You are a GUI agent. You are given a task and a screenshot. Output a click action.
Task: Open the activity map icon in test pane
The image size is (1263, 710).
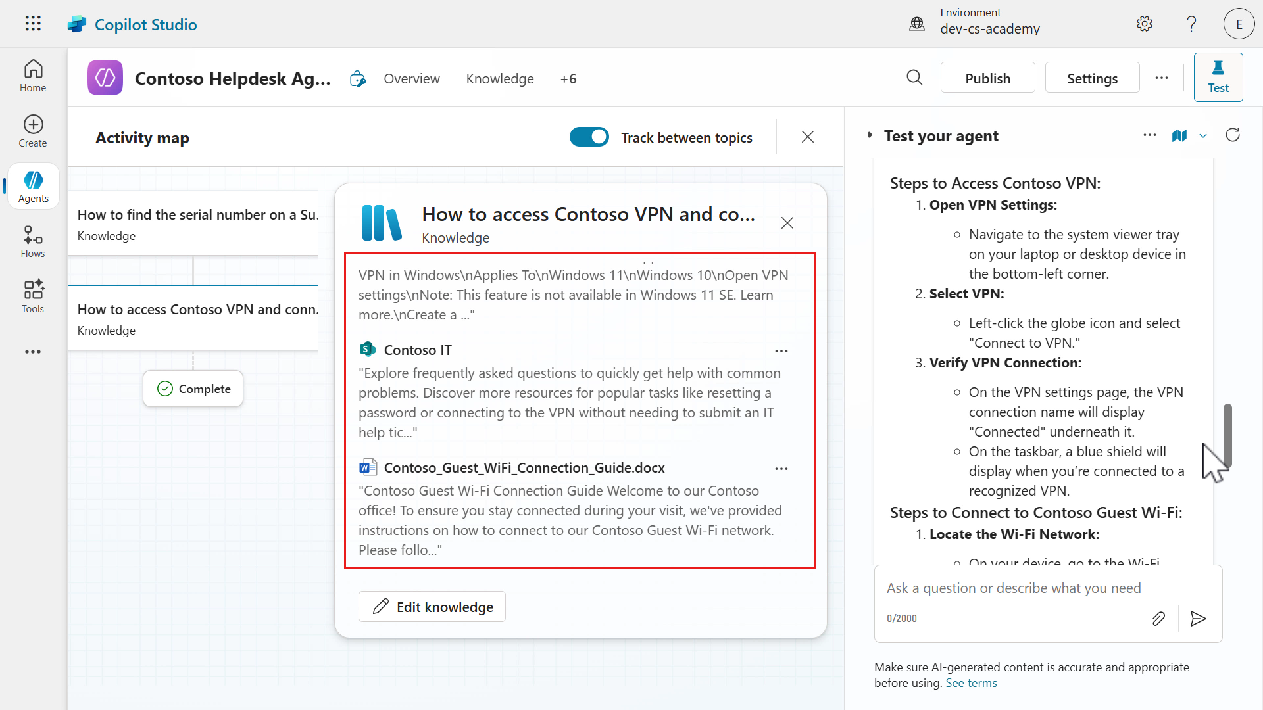click(x=1179, y=136)
